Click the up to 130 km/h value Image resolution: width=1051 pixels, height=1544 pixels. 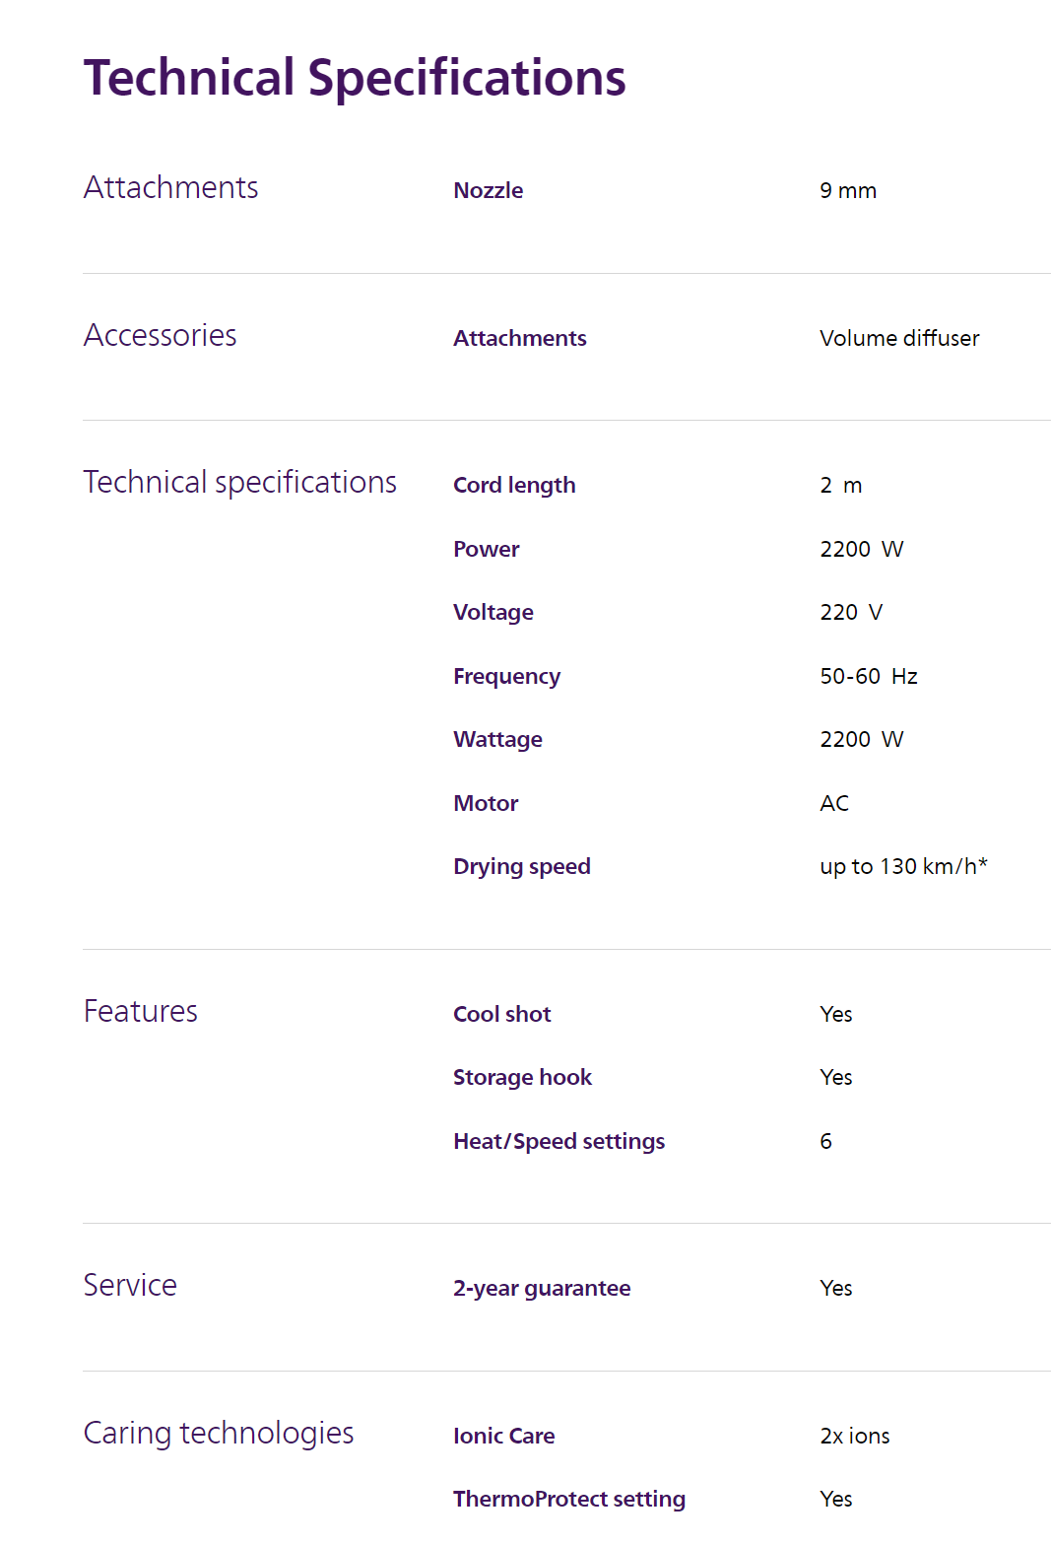point(902,866)
